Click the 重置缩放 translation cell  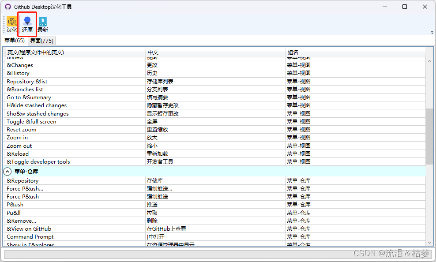[215, 130]
